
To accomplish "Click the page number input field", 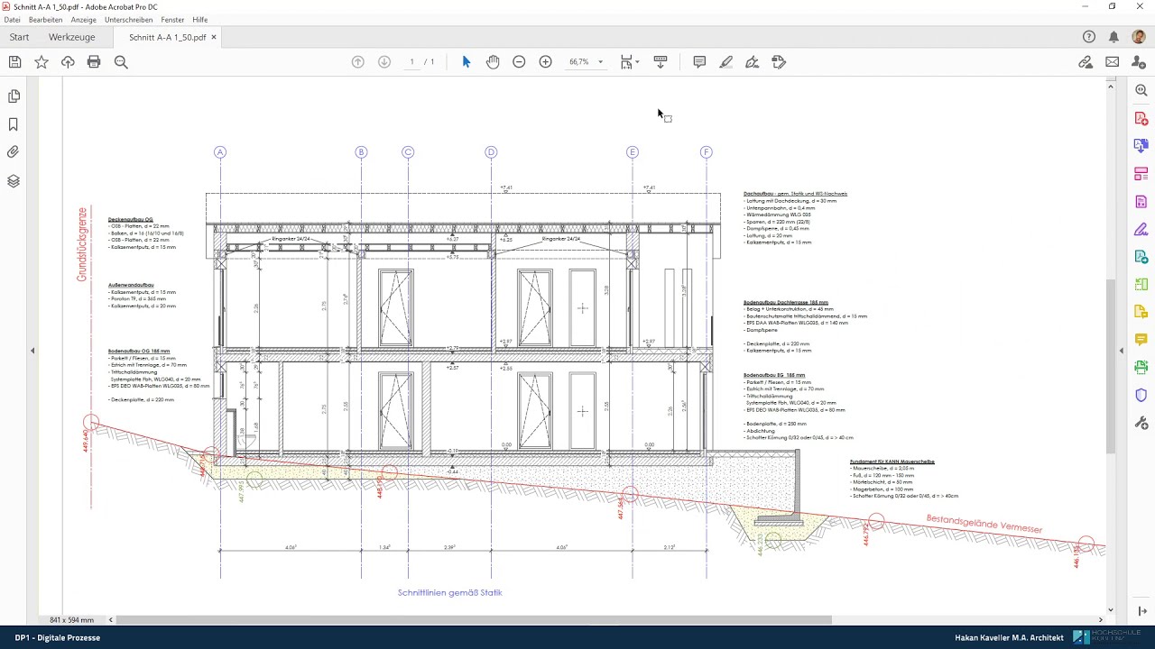I will click(412, 62).
